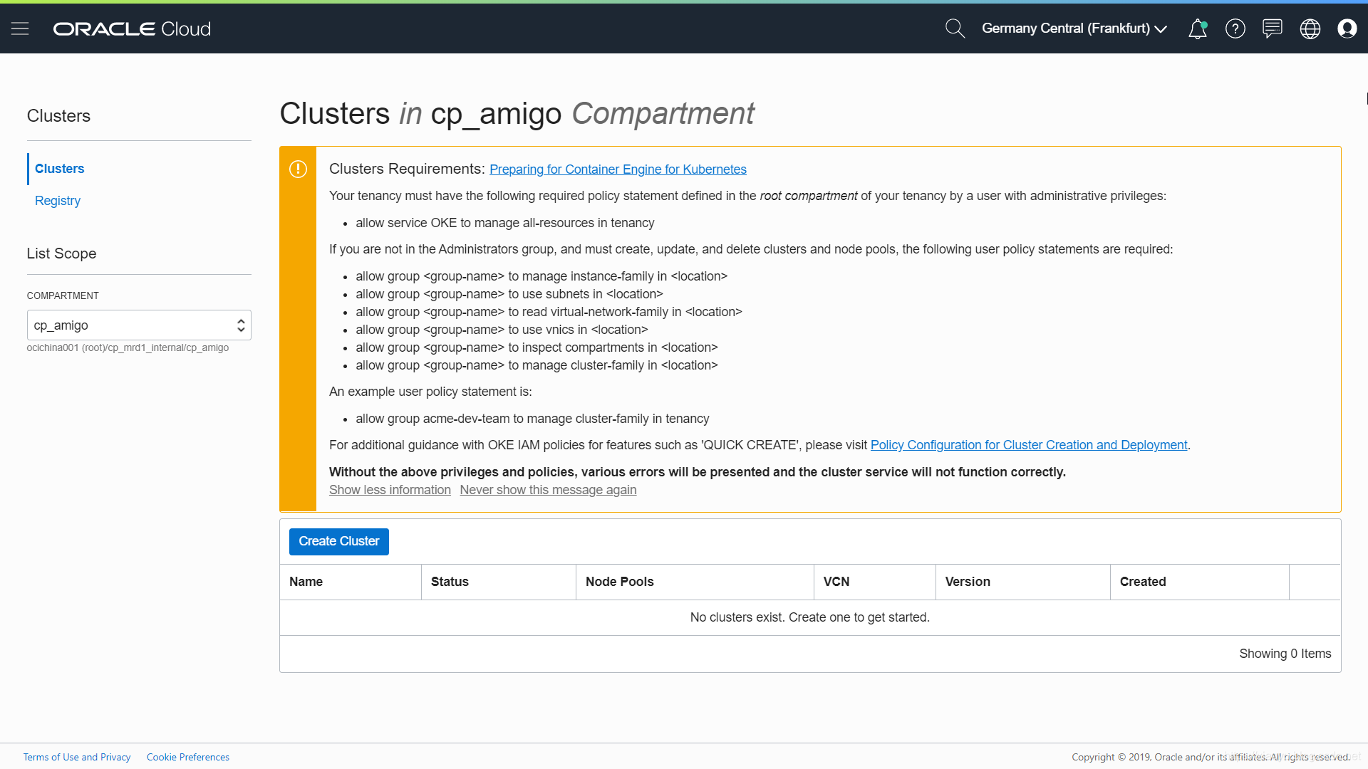Viewport: 1368px width, 769px height.
Task: Select Registry in the sidebar
Action: (x=58, y=201)
